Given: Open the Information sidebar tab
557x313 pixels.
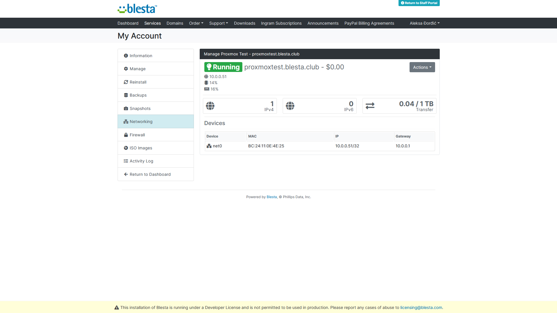Looking at the screenshot, I should 156,56.
